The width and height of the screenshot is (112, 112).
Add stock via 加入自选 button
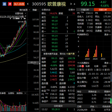pyautogui.click(x=19, y=4)
